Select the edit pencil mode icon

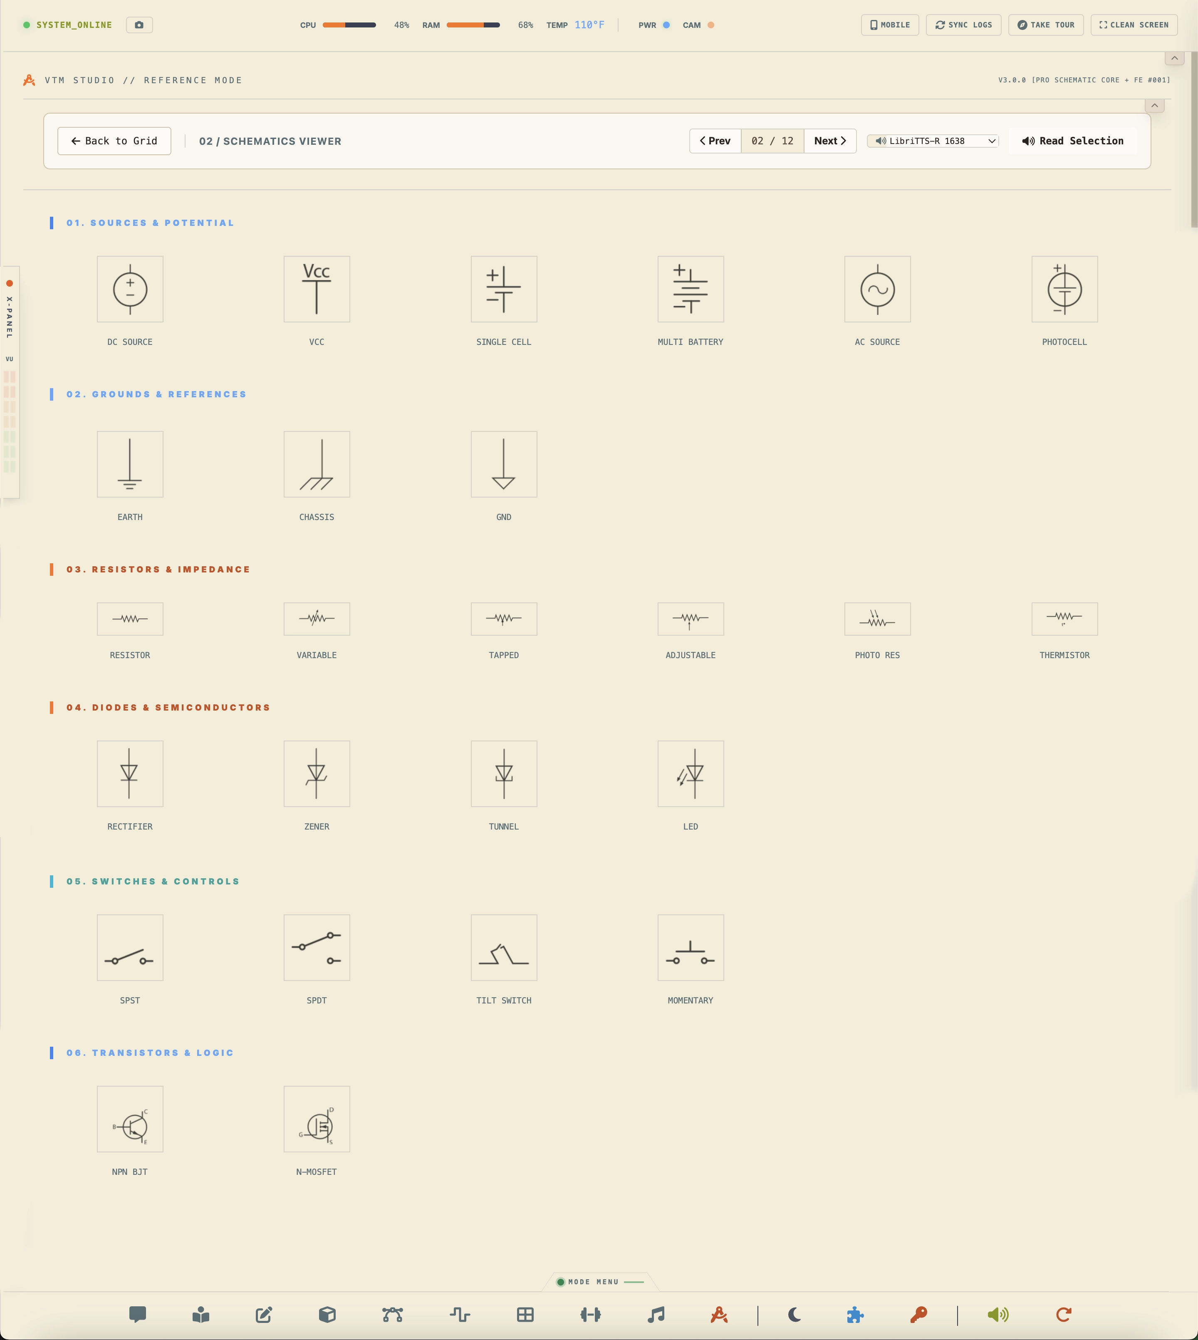264,1314
